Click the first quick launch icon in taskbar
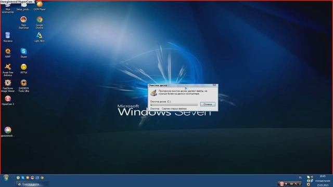Screen dimensions: 333x187 18,178
